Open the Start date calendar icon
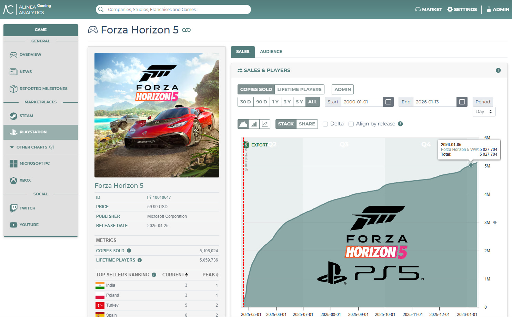Screen dimensions: 512x317 point(388,102)
